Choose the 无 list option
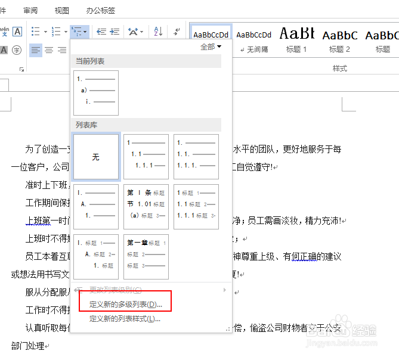This screenshot has width=399, height=357. click(96, 157)
